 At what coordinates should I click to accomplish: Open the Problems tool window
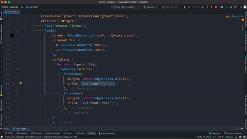pyautogui.click(x=22, y=133)
